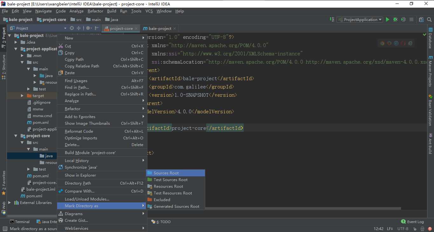
Task: Mark directory as Resources Root
Action: [x=175, y=186]
